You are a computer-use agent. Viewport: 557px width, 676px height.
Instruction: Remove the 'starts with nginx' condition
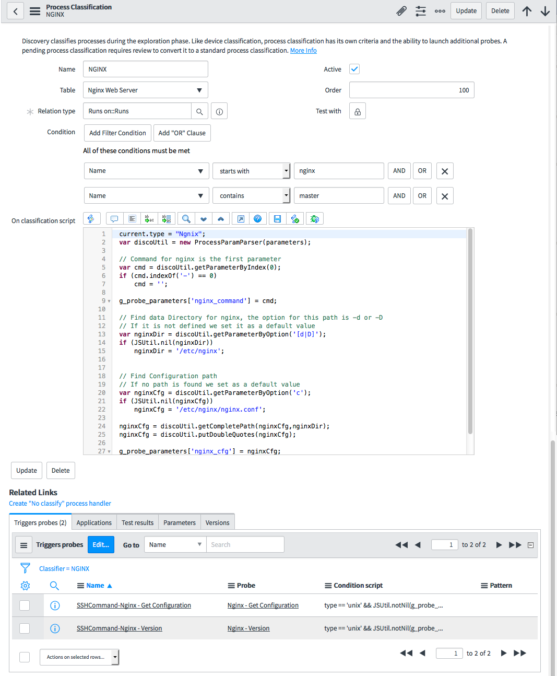tap(445, 171)
